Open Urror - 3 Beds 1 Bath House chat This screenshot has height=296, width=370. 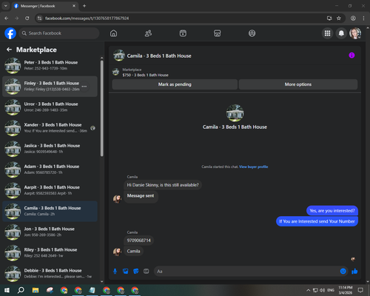(50, 107)
